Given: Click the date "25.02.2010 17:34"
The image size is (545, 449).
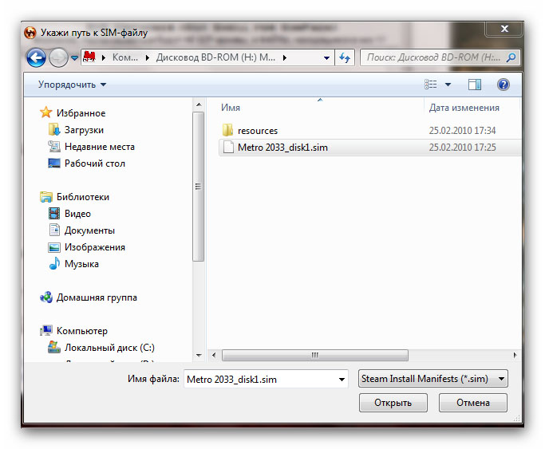Looking at the screenshot, I should coord(462,131).
